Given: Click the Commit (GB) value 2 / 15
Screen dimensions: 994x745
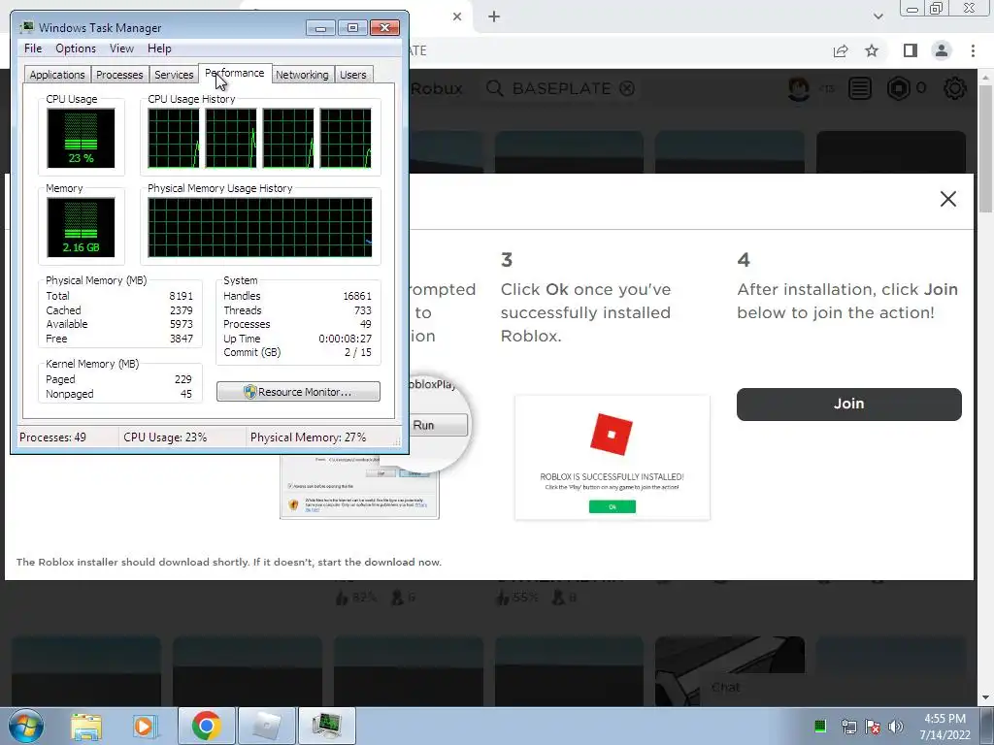Looking at the screenshot, I should pyautogui.click(x=357, y=352).
